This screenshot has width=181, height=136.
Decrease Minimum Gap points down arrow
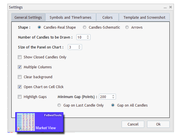pyautogui.click(x=113, y=98)
